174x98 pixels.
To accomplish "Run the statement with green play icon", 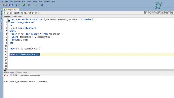I will coord(5,13).
